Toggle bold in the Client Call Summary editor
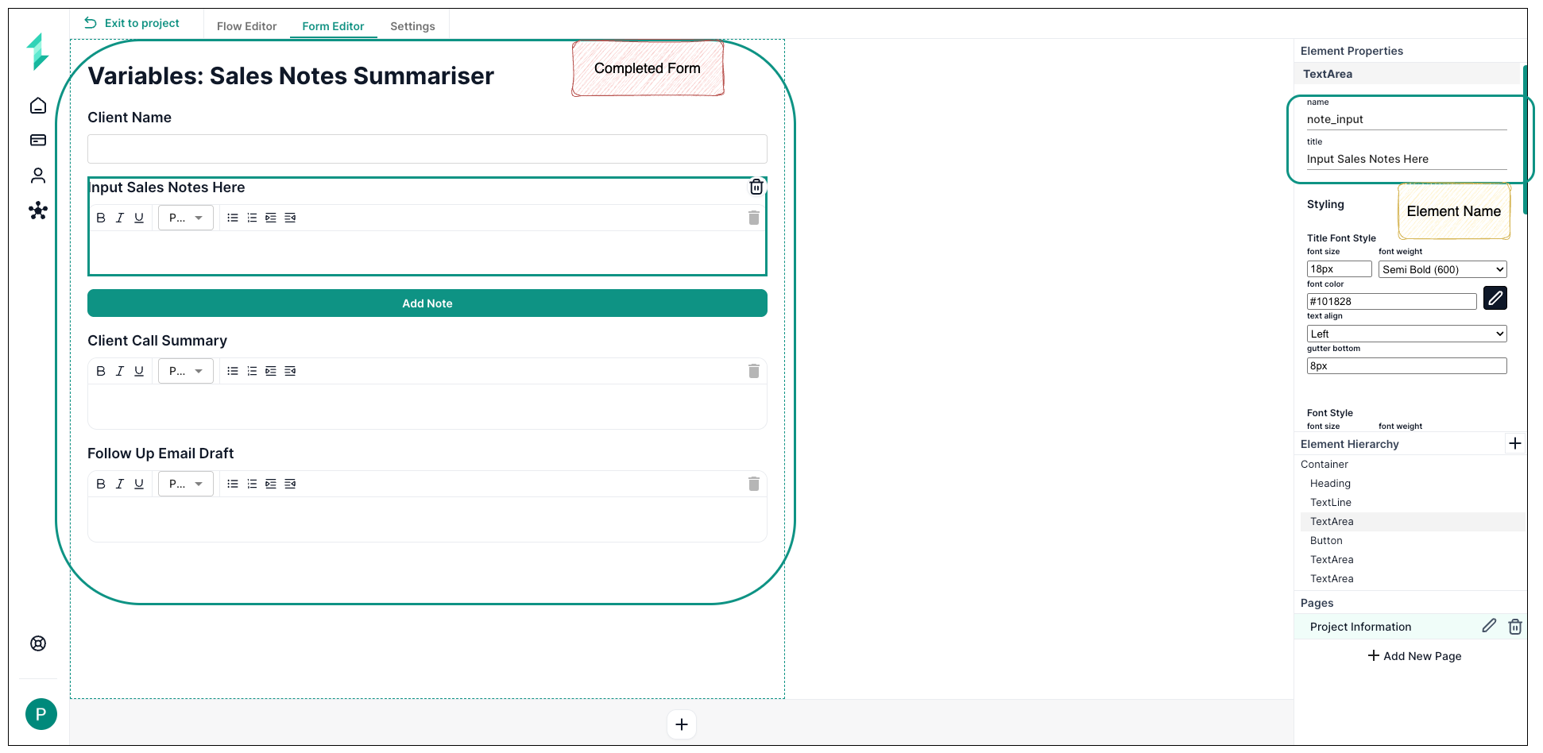1543x753 pixels. point(101,371)
